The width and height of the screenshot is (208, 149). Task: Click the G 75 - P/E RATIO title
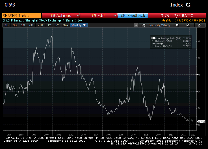click(177, 16)
